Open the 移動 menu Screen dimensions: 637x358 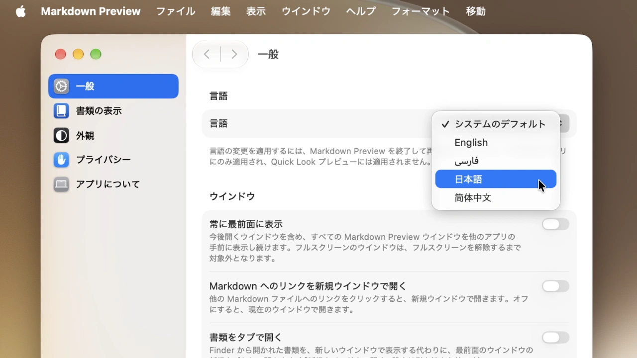tap(476, 11)
